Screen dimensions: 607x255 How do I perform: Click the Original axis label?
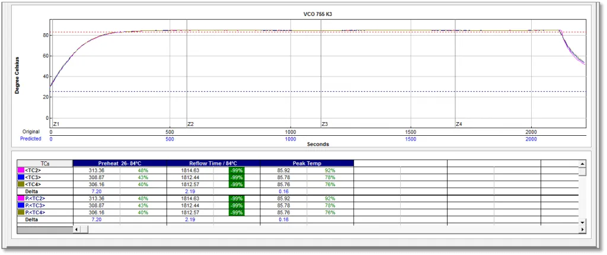31,132
